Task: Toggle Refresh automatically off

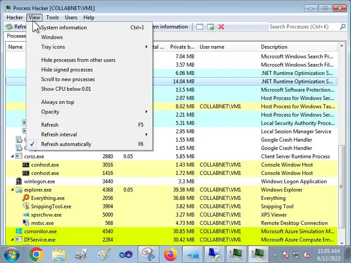Action: (90, 144)
